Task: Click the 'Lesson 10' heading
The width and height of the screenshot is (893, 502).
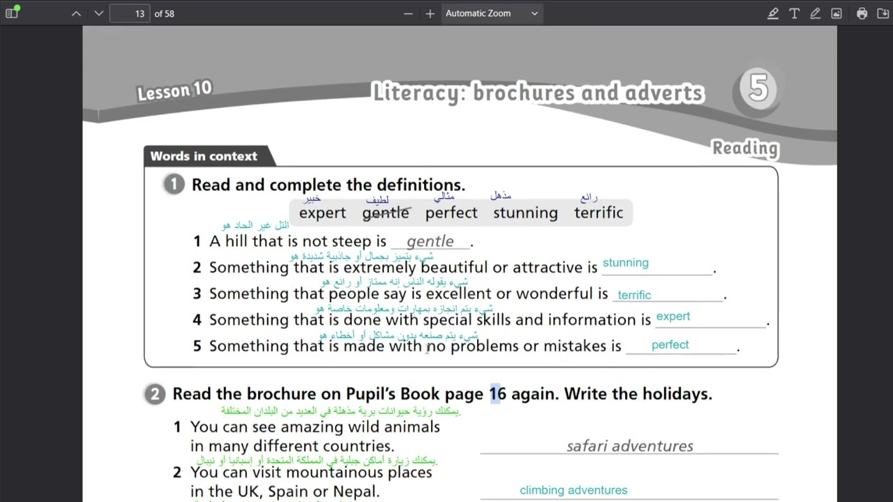Action: click(x=174, y=91)
